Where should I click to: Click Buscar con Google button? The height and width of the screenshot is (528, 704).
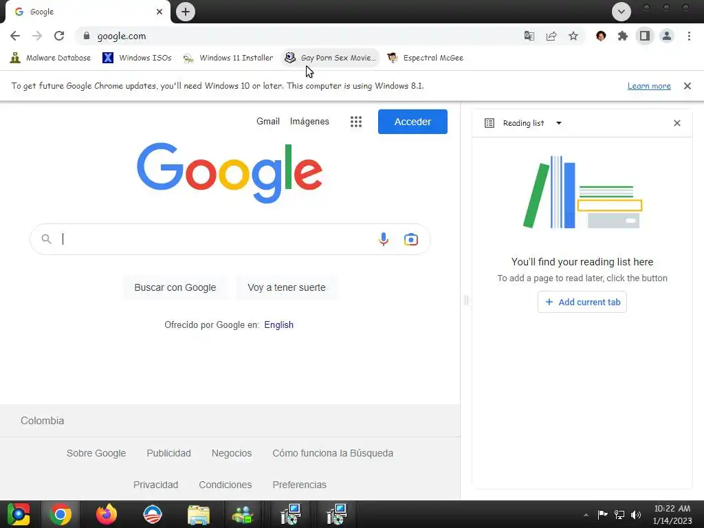pyautogui.click(x=175, y=287)
